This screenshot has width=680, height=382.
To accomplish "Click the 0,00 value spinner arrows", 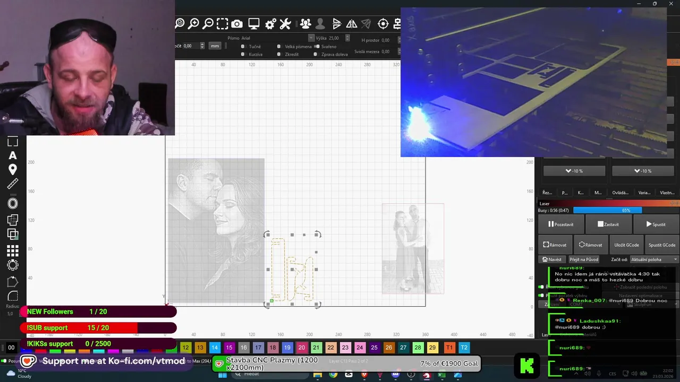I will click(202, 46).
